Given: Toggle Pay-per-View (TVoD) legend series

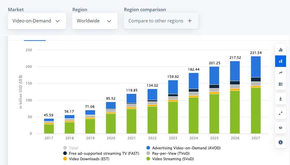Looking at the screenshot, I should [168, 153].
